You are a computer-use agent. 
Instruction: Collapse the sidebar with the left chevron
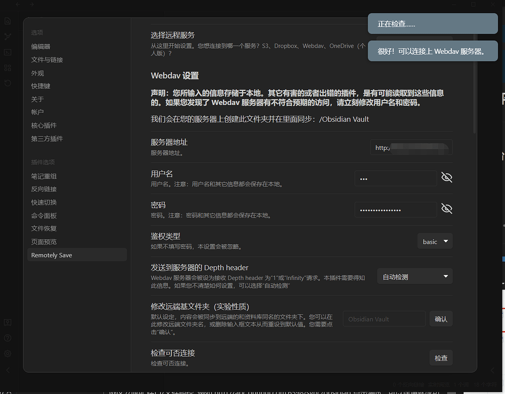coord(7,370)
